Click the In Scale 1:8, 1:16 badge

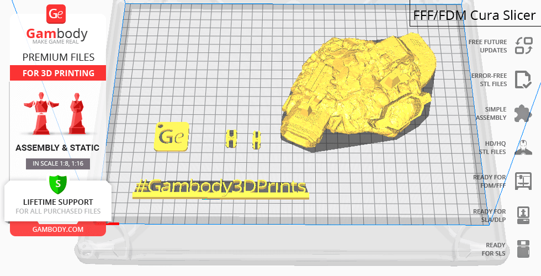[58, 163]
